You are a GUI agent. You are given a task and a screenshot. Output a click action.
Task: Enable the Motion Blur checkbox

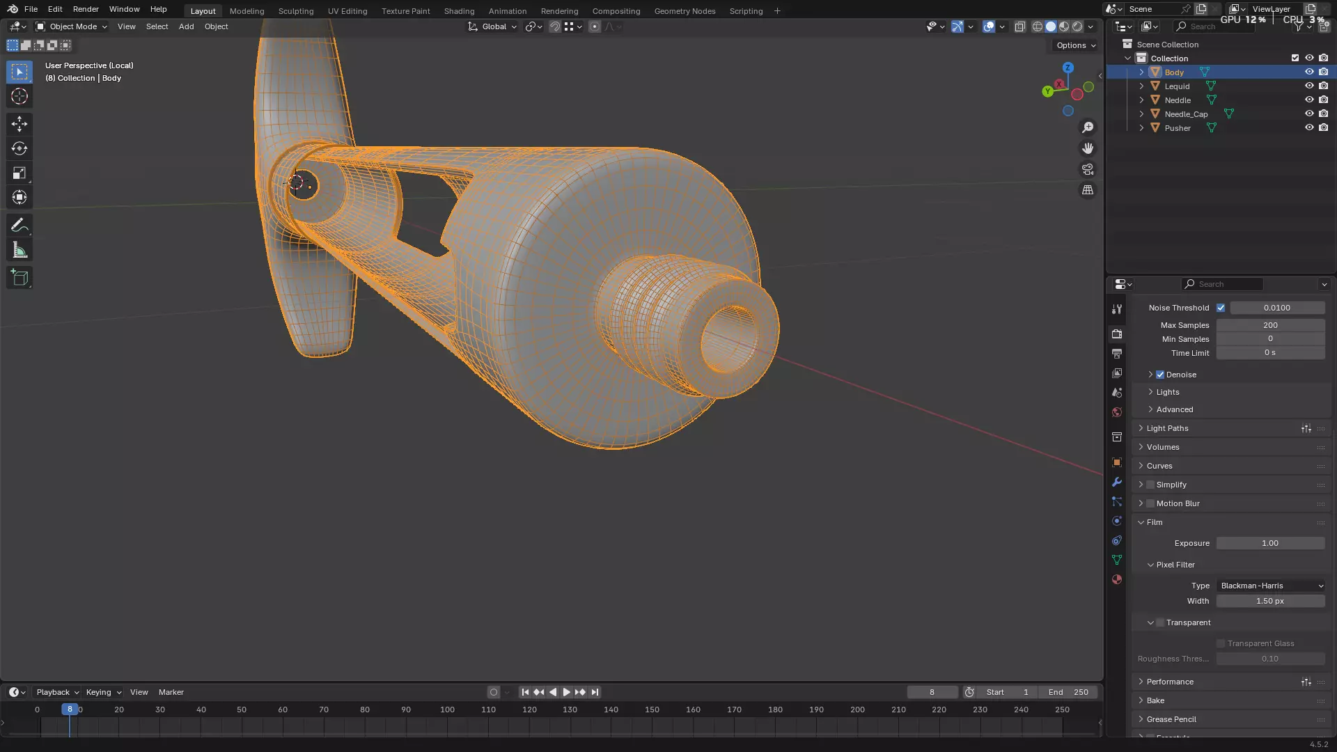1150,503
